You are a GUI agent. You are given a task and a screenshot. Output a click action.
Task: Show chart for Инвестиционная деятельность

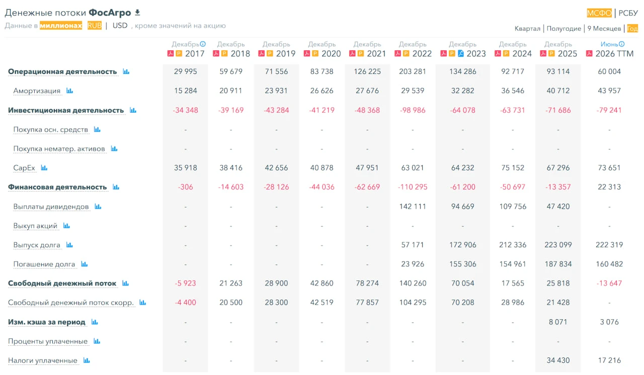(133, 110)
